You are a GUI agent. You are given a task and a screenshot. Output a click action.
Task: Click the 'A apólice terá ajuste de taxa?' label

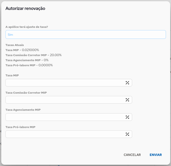(x=27, y=27)
